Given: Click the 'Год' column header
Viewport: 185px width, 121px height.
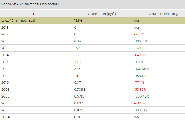Looking at the screenshot, I should (36, 14).
